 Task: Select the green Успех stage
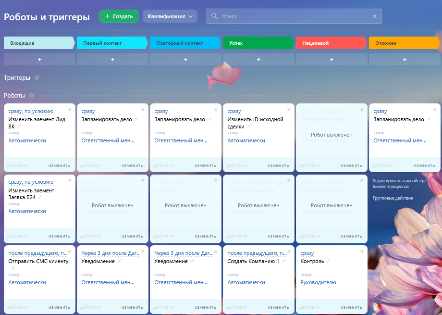(x=258, y=43)
